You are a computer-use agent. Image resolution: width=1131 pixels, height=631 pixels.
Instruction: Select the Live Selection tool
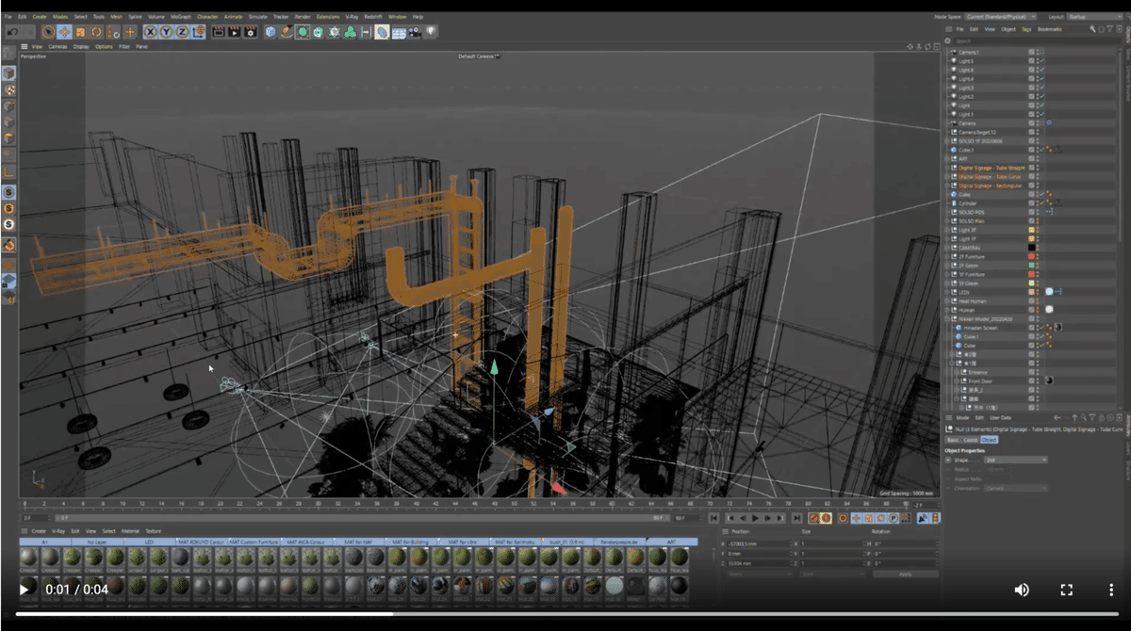coord(48,32)
